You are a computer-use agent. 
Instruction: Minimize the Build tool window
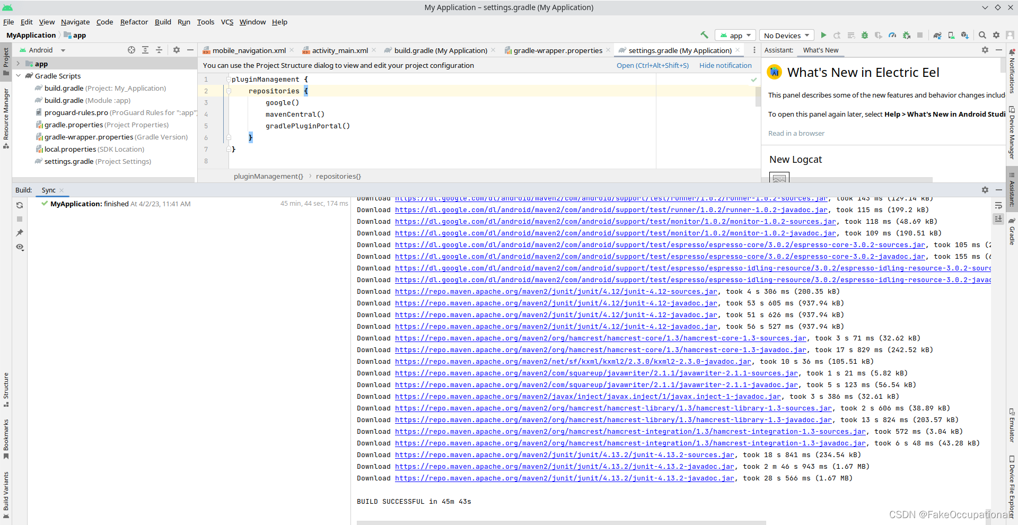999,190
